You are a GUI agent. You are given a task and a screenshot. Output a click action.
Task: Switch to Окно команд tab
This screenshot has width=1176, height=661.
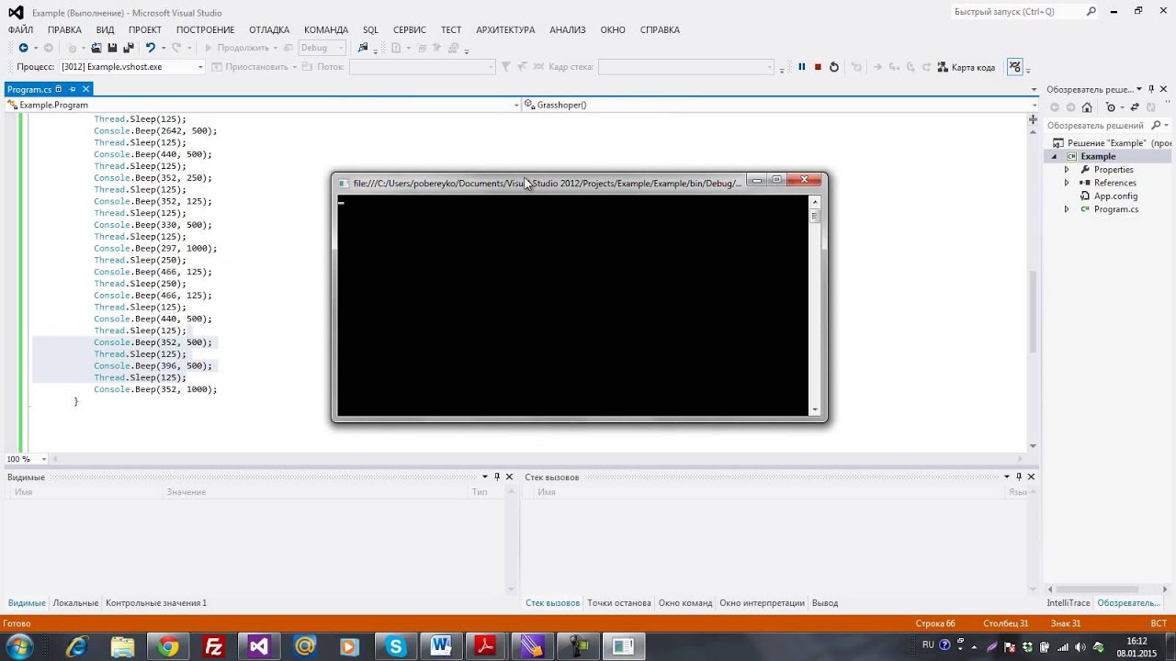(x=685, y=603)
